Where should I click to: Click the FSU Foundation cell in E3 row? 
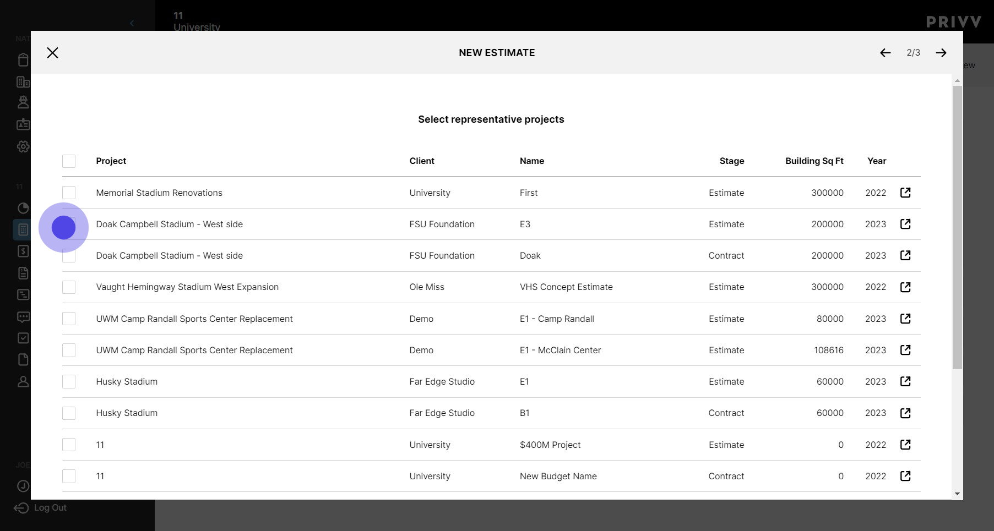[x=442, y=224]
